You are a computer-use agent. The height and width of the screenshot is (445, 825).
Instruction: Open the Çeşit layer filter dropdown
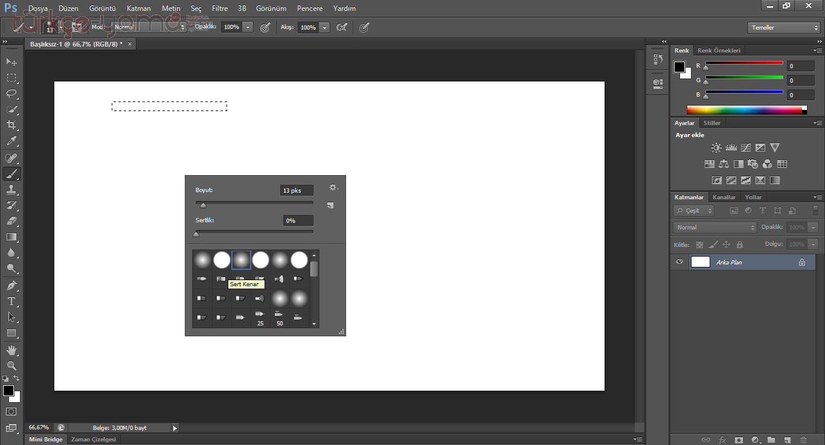tap(694, 211)
